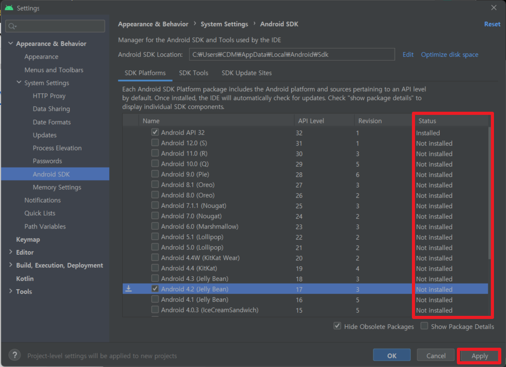Select Notifications settings

42,200
